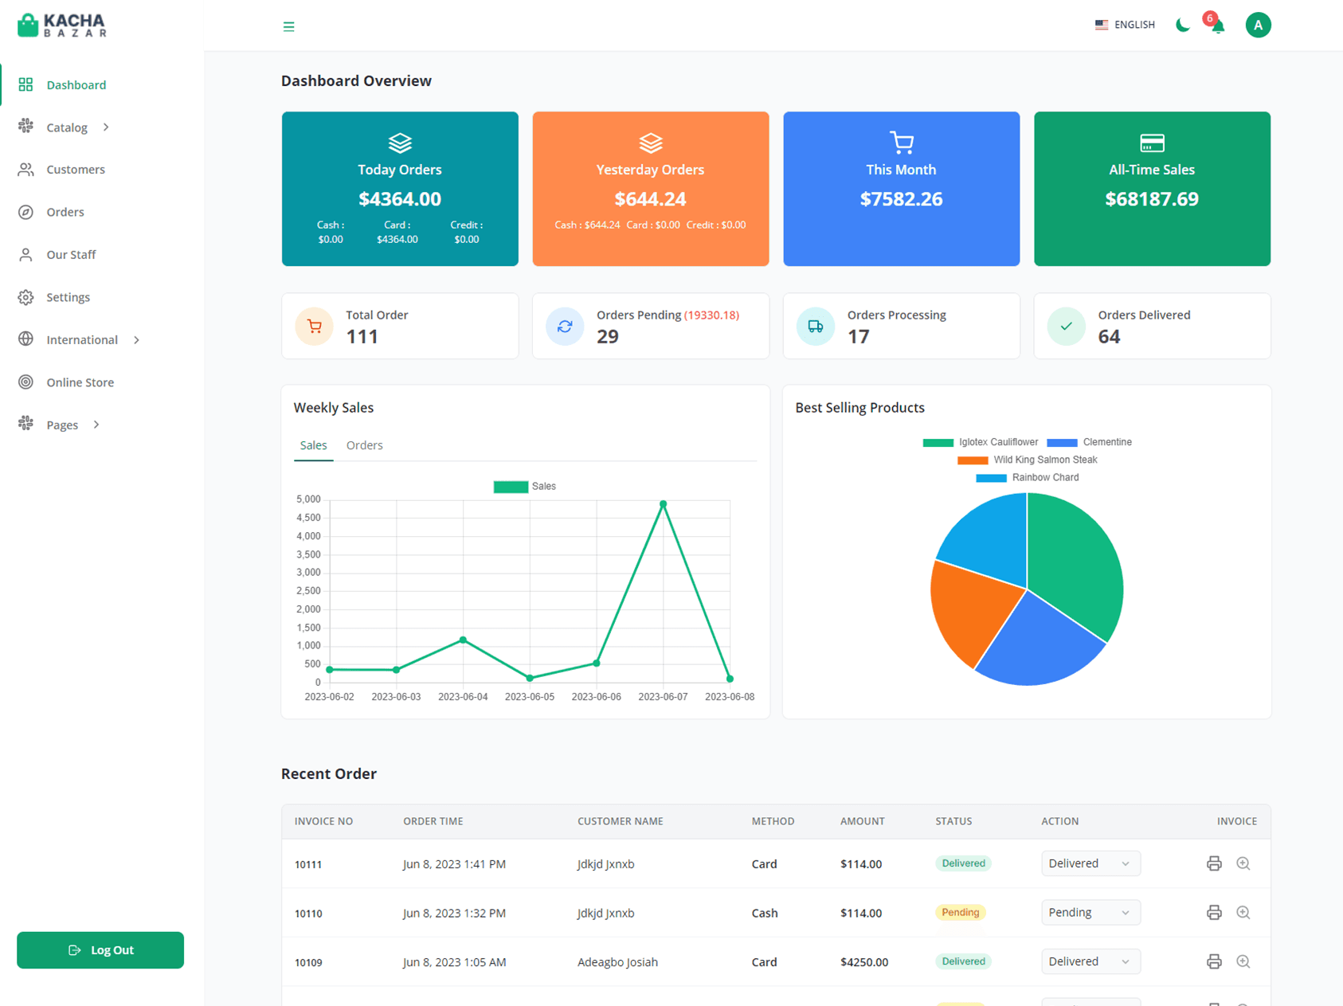The width and height of the screenshot is (1343, 1006).
Task: Open the ENGLISH language selector
Action: 1125,25
